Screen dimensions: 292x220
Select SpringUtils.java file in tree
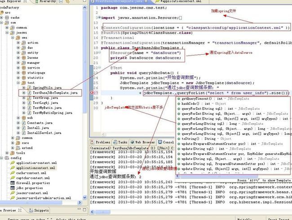coord(47,87)
